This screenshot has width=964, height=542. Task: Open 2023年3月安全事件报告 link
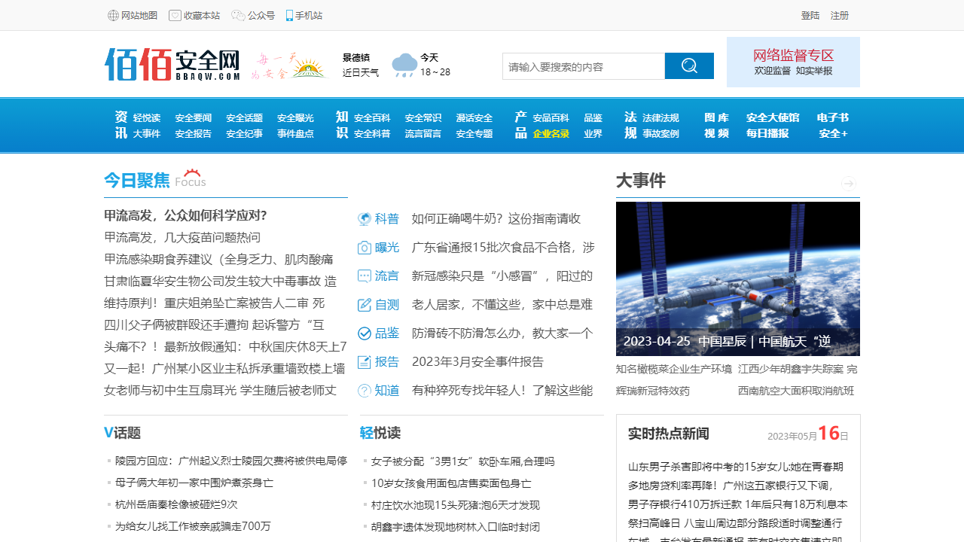(x=477, y=362)
